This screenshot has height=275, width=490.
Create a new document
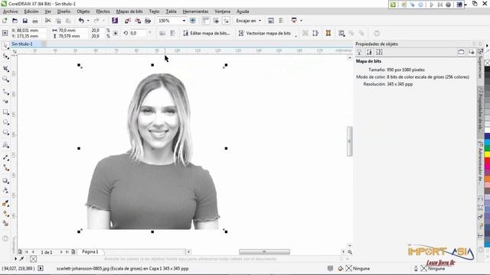(x=5, y=21)
